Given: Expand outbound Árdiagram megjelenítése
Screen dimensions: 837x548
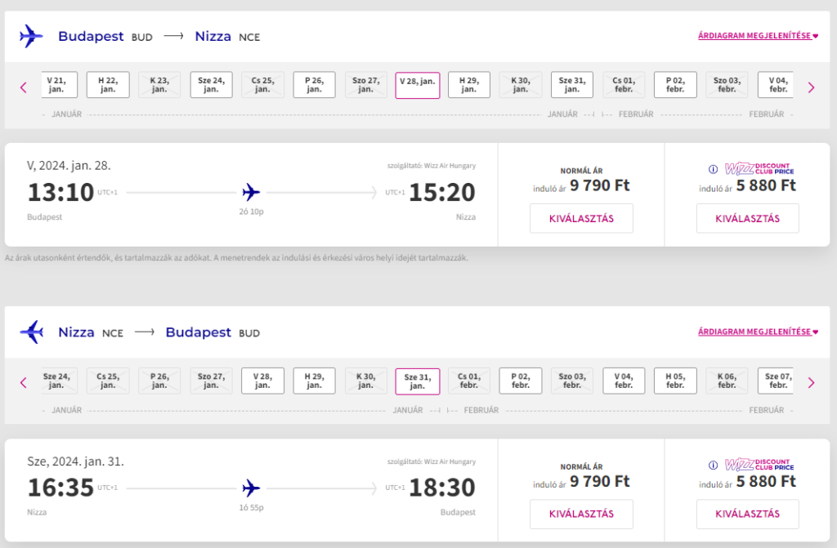Looking at the screenshot, I should pos(758,36).
